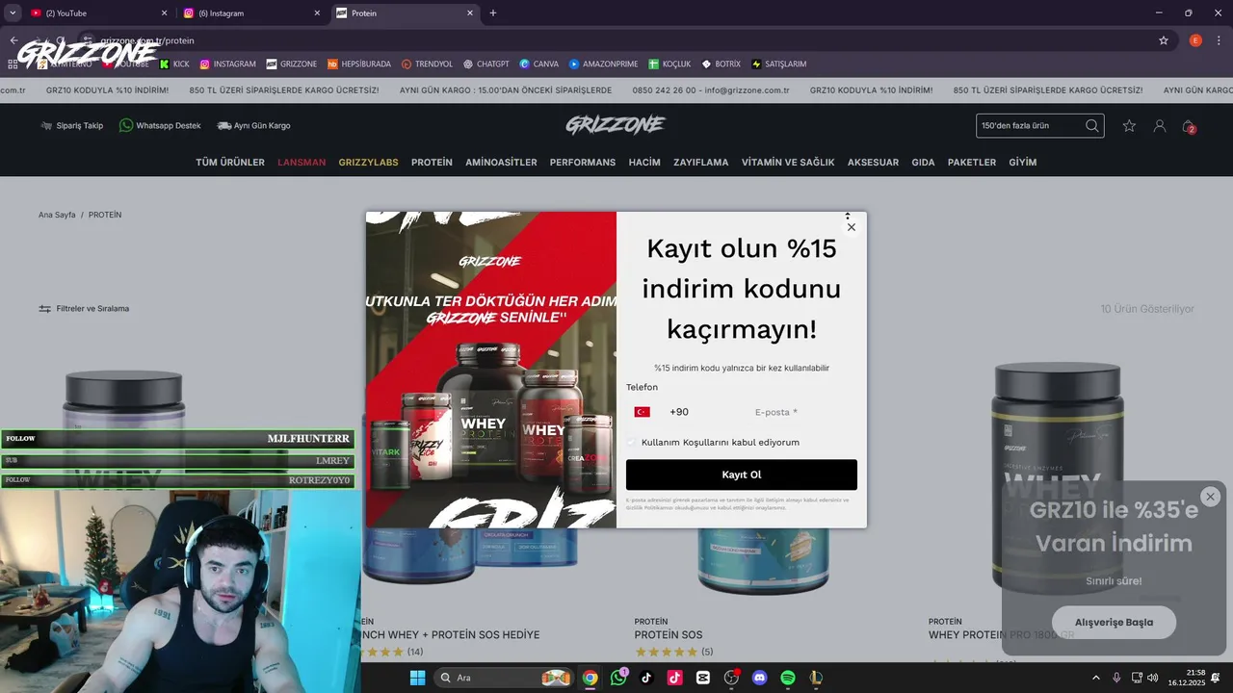Open the Windows Start menu
This screenshot has width=1233, height=693.
click(417, 678)
